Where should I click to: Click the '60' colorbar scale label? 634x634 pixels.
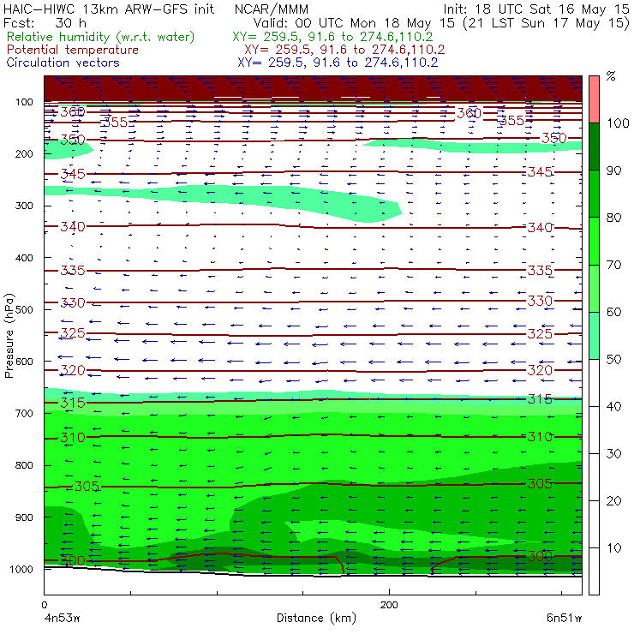[613, 312]
